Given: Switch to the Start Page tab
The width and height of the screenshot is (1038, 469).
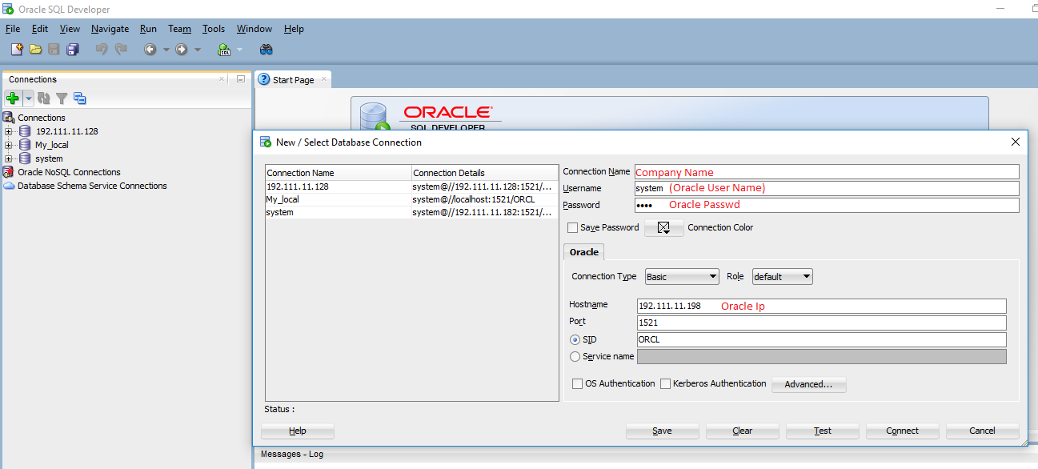Looking at the screenshot, I should tap(293, 80).
